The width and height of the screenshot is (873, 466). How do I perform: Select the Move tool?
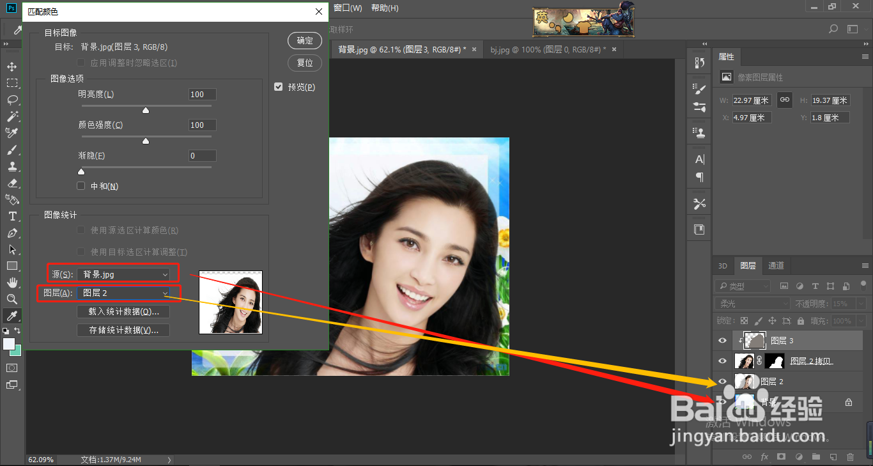point(12,66)
